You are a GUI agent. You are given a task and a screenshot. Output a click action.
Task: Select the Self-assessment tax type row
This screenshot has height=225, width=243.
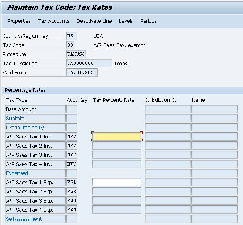point(35,219)
